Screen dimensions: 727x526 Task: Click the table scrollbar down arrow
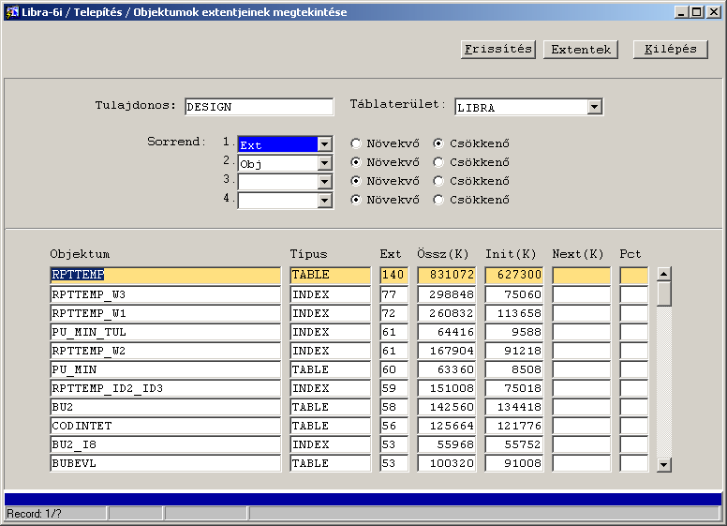664,465
